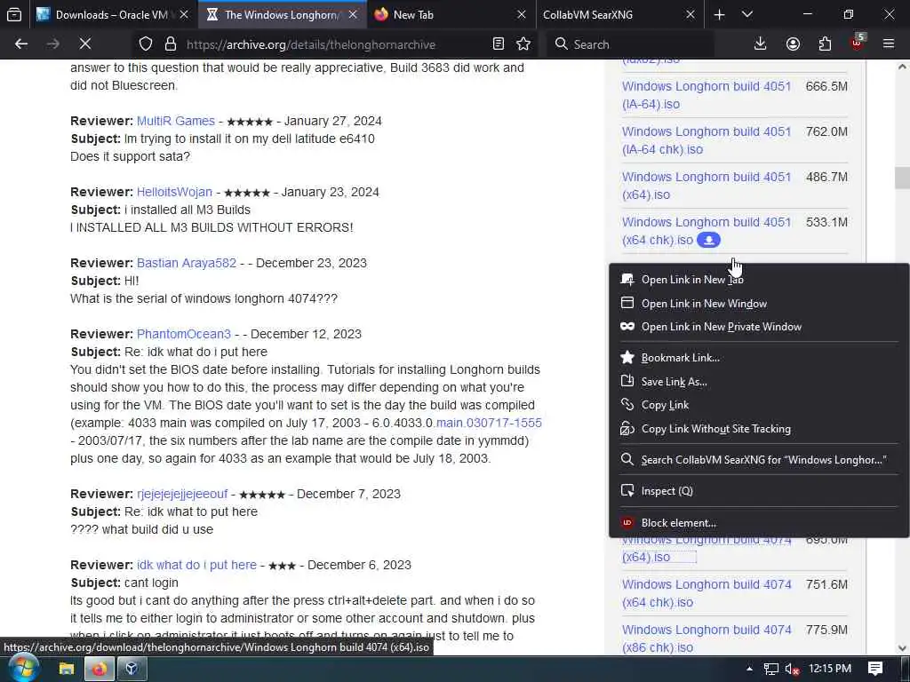910x682 pixels.
Task: Click the padlock site information icon
Action: (x=170, y=44)
